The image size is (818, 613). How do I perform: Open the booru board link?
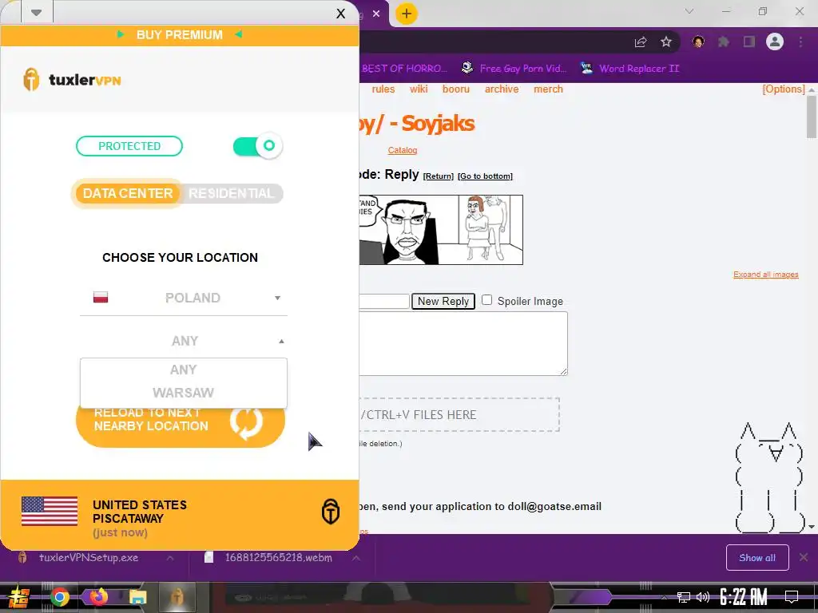[456, 89]
